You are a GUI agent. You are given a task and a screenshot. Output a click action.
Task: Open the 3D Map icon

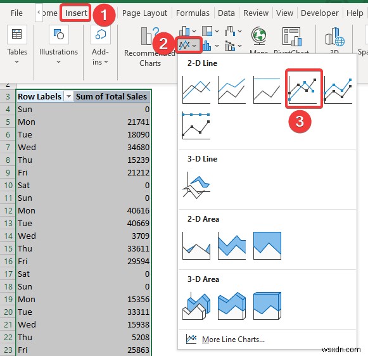coord(334,36)
